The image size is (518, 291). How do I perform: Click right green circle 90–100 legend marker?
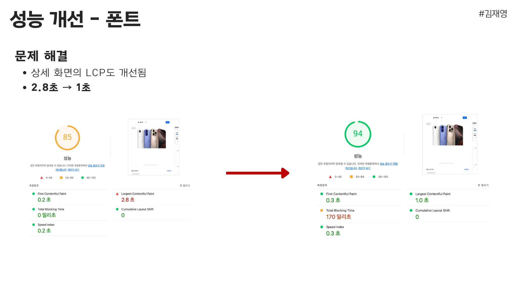click(374, 177)
